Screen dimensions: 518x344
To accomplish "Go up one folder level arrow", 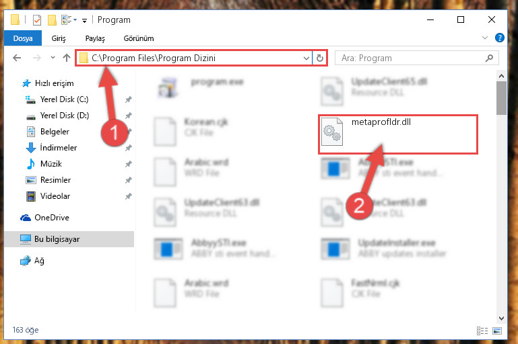I will pos(67,58).
